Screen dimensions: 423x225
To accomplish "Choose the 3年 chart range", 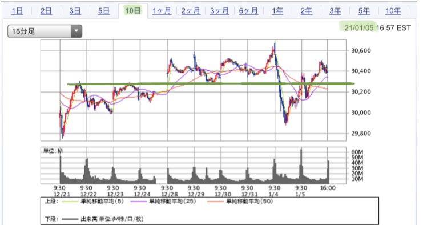I will (335, 11).
